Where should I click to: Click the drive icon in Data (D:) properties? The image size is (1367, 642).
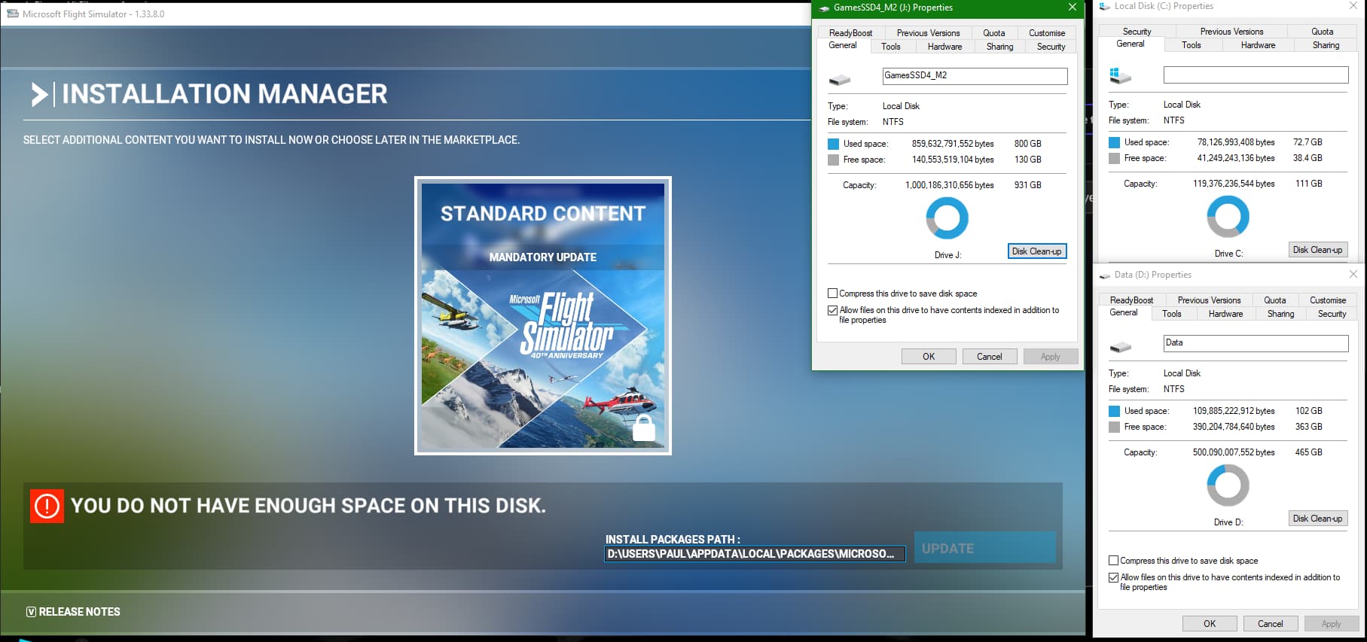coord(1121,347)
